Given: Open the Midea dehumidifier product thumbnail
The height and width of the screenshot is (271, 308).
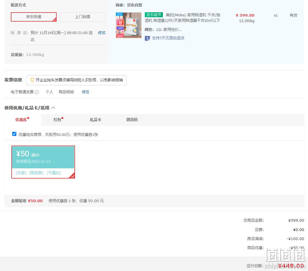Looking at the screenshot, I should tap(128, 25).
